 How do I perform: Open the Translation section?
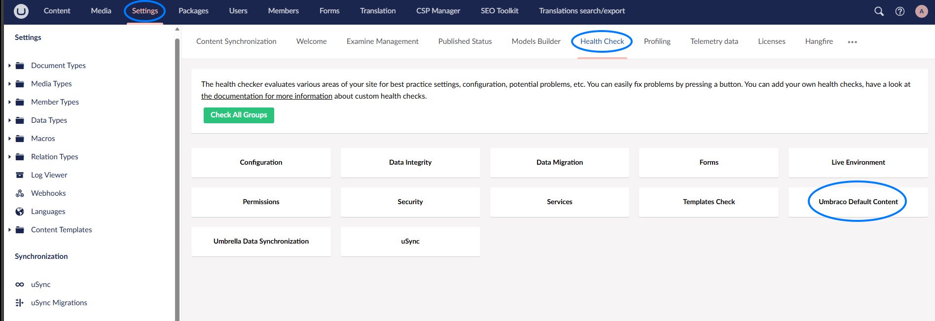tap(378, 11)
